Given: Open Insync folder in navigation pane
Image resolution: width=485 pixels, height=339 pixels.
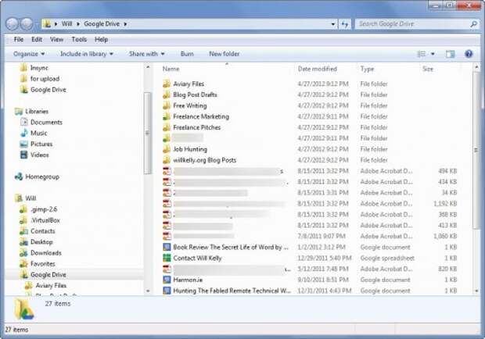Looking at the screenshot, I should (39, 68).
